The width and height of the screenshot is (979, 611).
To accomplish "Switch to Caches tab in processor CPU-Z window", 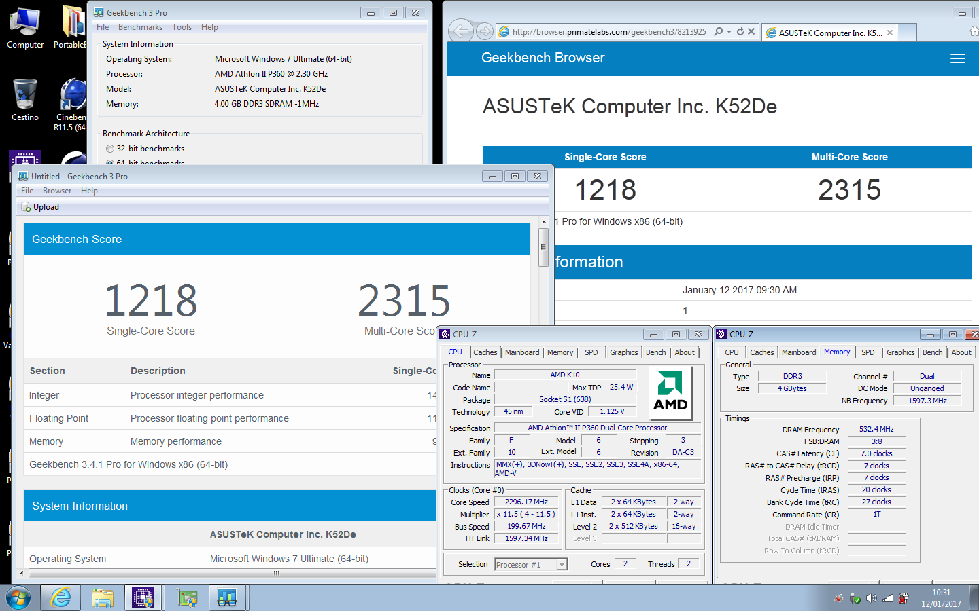I will pos(485,352).
